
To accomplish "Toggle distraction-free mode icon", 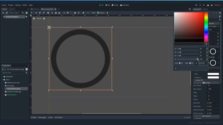I will click(190, 9).
